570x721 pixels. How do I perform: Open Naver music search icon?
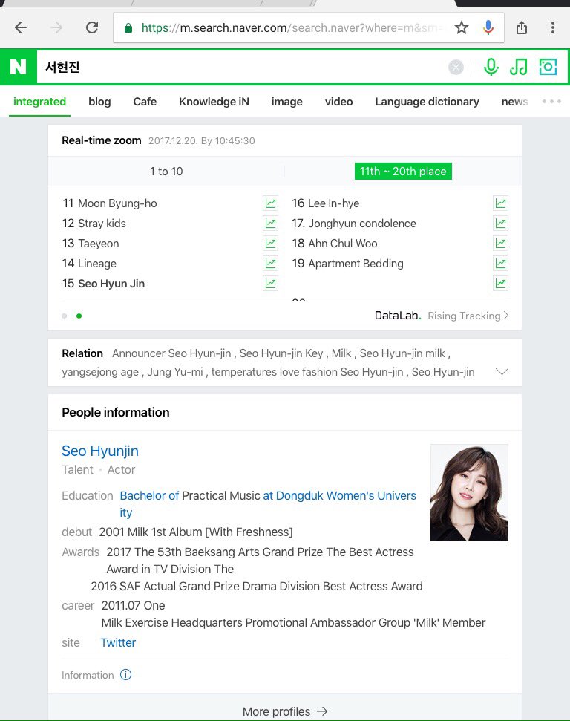[x=519, y=67]
